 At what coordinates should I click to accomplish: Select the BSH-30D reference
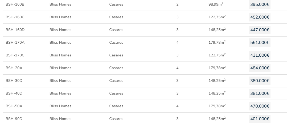[x=14, y=81]
